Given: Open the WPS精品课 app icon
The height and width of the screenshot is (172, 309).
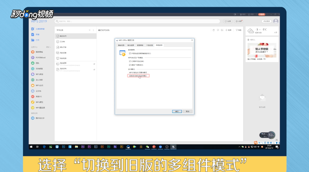Looking at the screenshot, I should click(x=33, y=108).
